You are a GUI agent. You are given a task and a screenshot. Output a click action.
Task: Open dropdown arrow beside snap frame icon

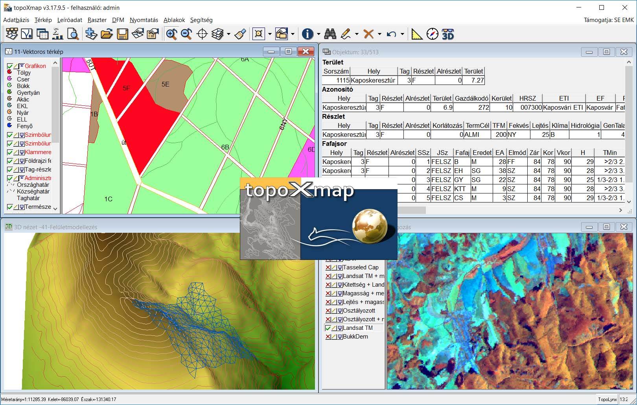pyautogui.click(x=270, y=34)
